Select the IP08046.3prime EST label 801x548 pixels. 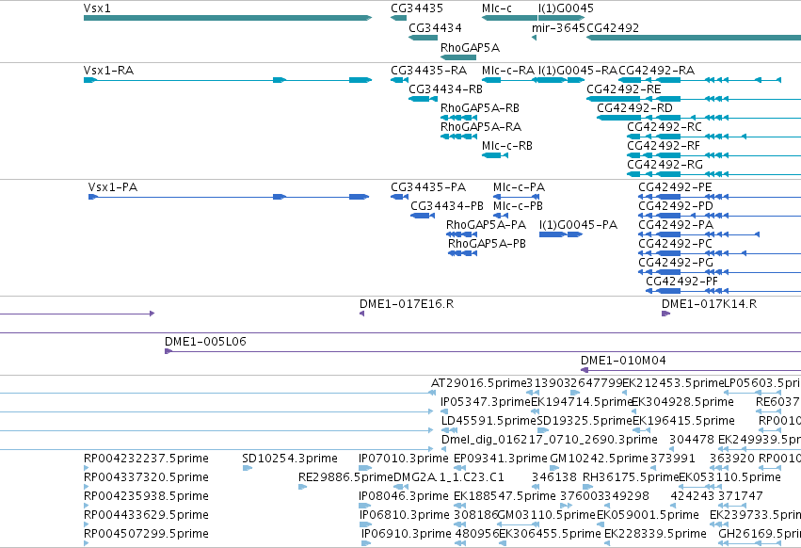point(404,496)
